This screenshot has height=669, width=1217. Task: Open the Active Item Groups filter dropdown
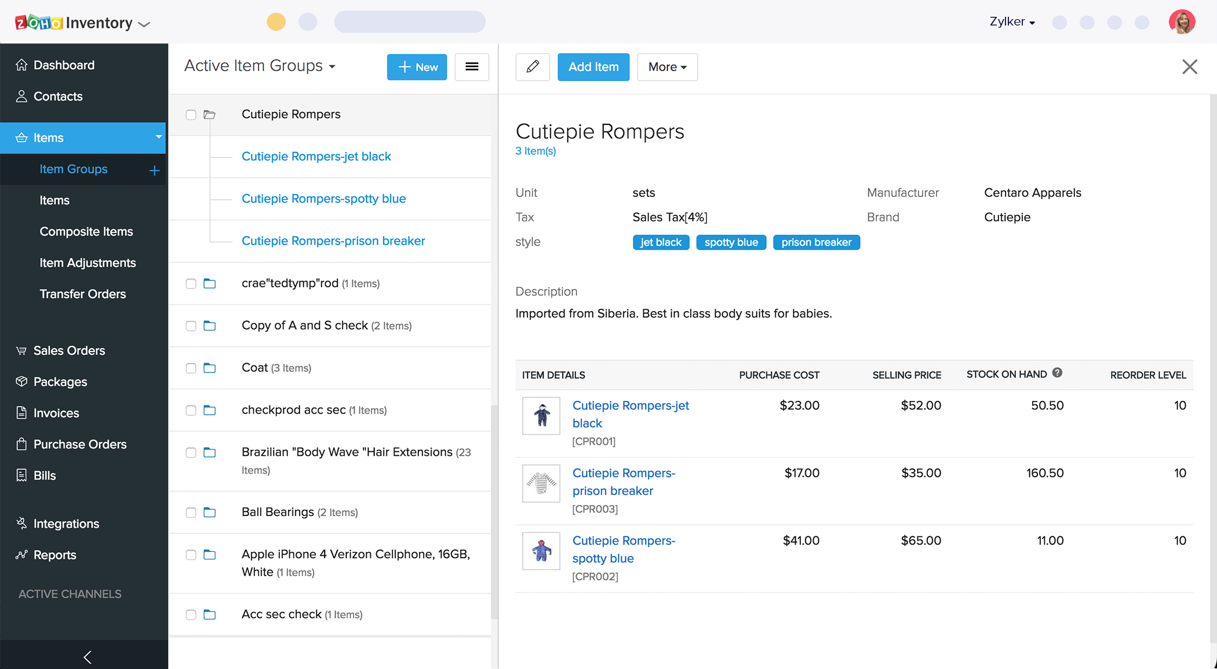coord(259,65)
